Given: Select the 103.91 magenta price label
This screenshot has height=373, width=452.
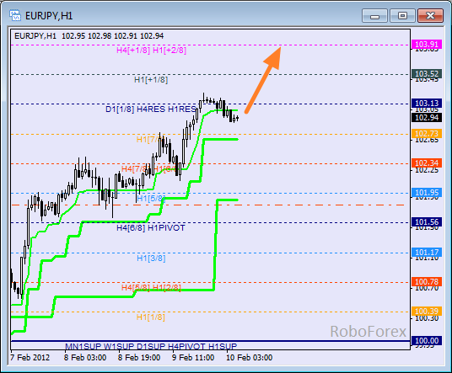Looking at the screenshot, I should coord(427,45).
